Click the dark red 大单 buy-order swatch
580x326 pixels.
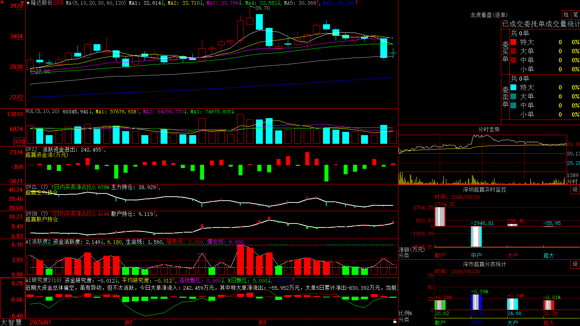513,51
